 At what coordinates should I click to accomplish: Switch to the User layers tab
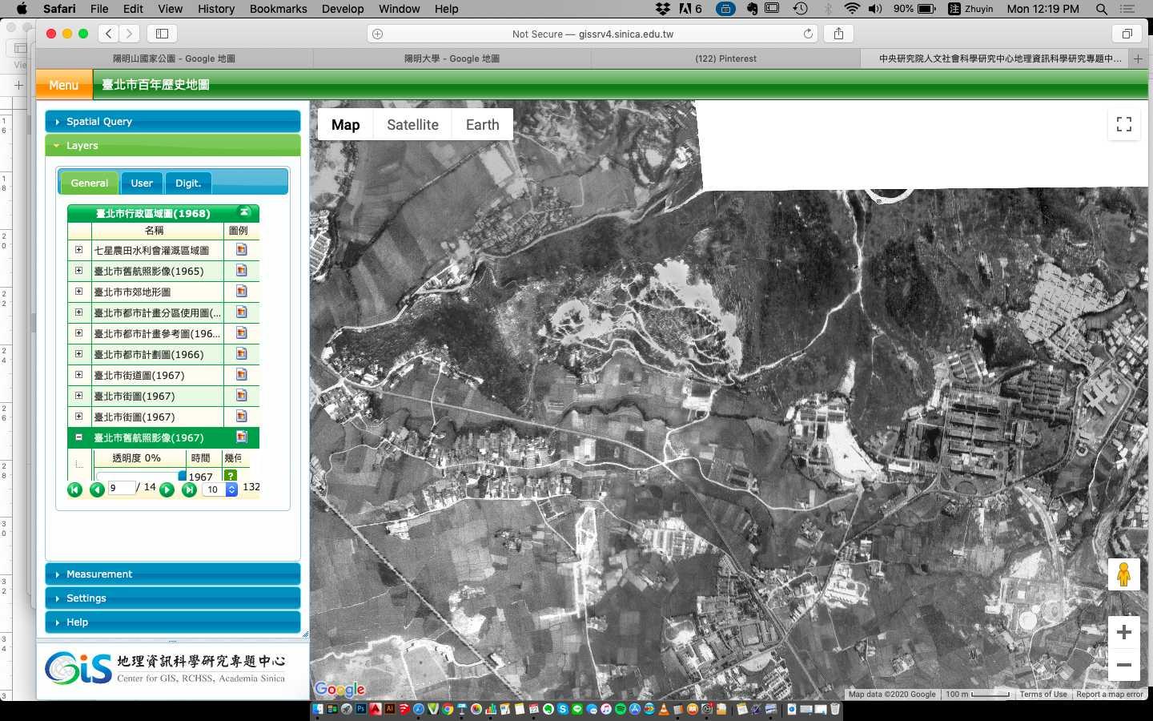tap(142, 183)
